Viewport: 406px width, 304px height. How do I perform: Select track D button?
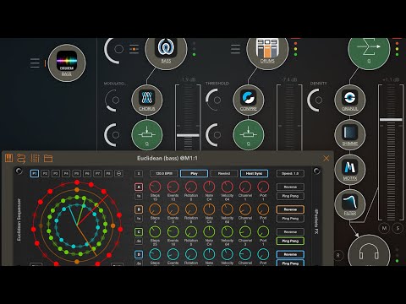139,254
